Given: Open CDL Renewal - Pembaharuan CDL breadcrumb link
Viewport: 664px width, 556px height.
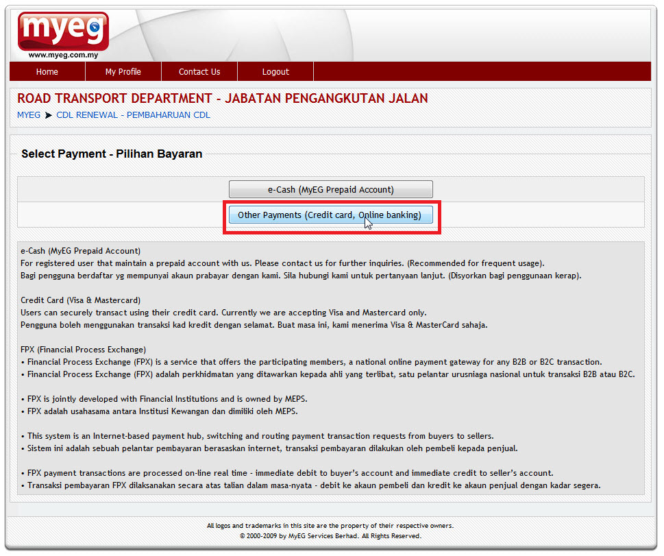Looking at the screenshot, I should pyautogui.click(x=133, y=115).
